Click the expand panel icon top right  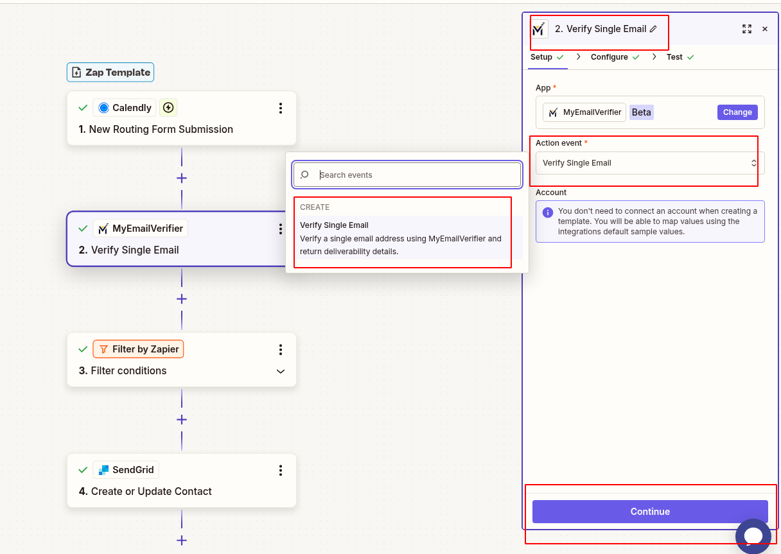pyautogui.click(x=746, y=29)
